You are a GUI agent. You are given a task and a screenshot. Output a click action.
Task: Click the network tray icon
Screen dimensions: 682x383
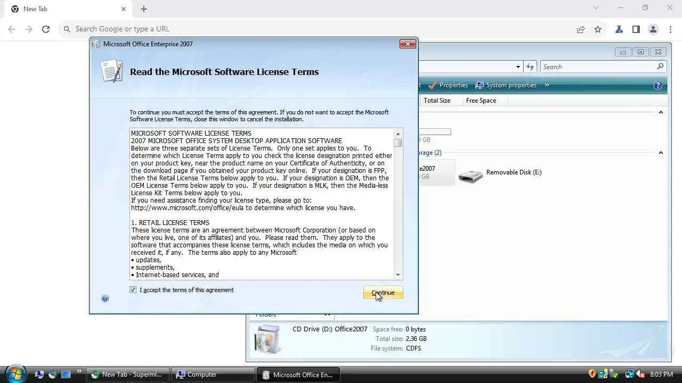click(x=629, y=374)
